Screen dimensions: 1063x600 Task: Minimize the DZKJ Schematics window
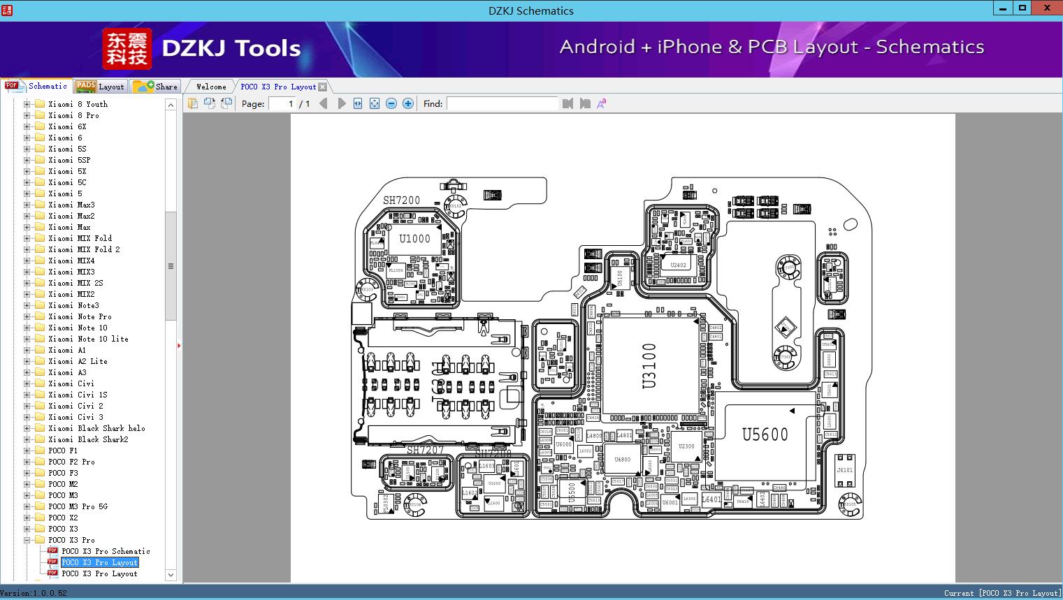click(1002, 8)
